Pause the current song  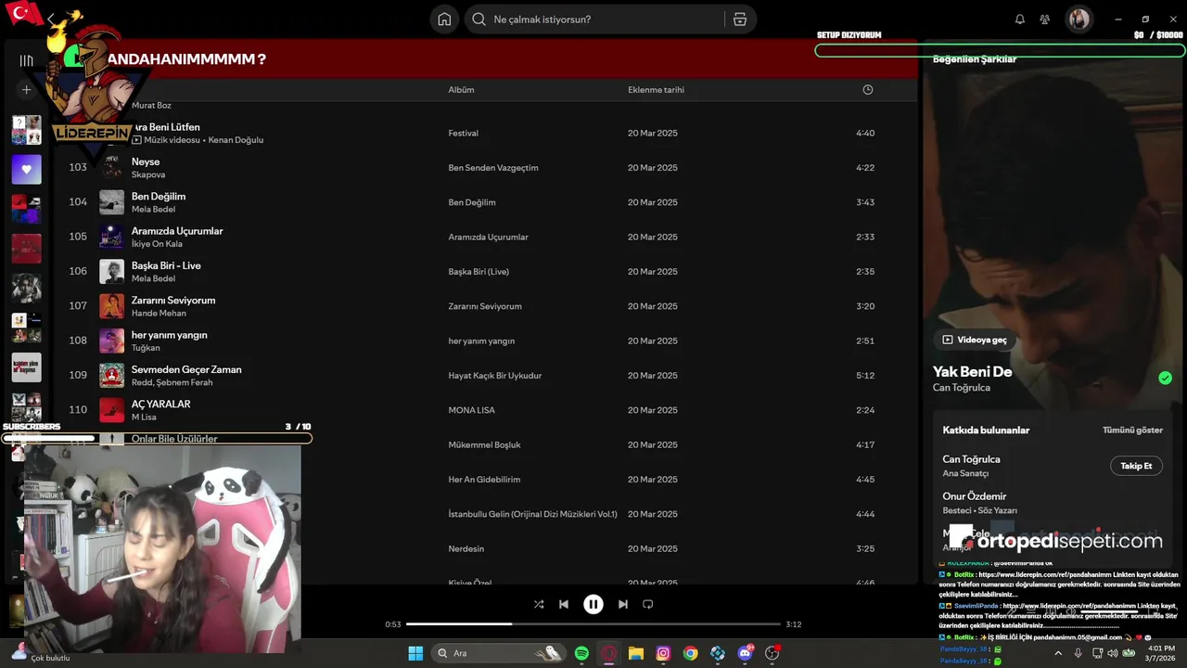point(593,604)
